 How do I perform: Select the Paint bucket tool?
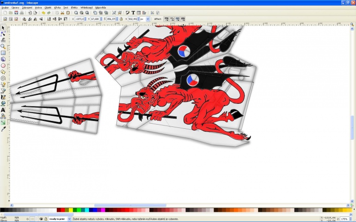3,104
